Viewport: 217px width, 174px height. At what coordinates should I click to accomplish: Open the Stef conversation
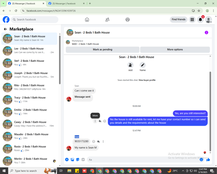coord(29,63)
